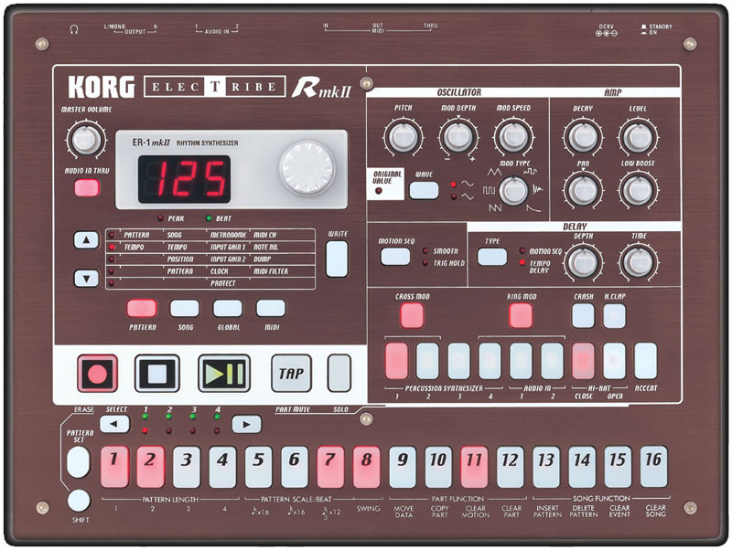
Task: Select the right arrow Select button
Action: click(x=246, y=424)
